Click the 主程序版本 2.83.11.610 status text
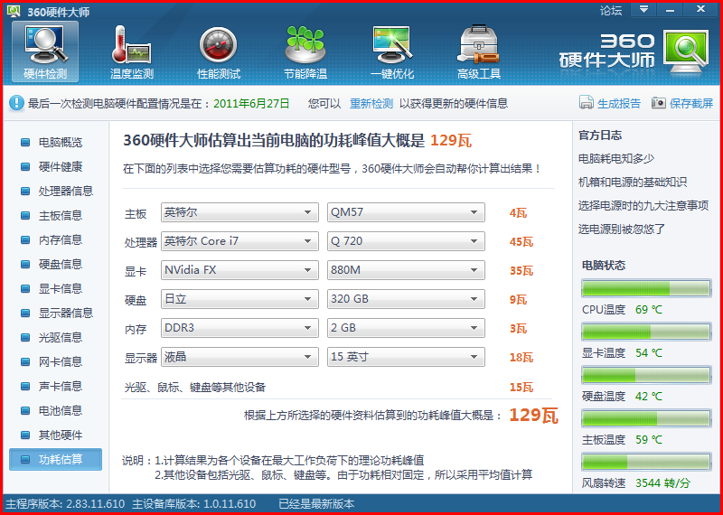The image size is (723, 515). [x=65, y=504]
